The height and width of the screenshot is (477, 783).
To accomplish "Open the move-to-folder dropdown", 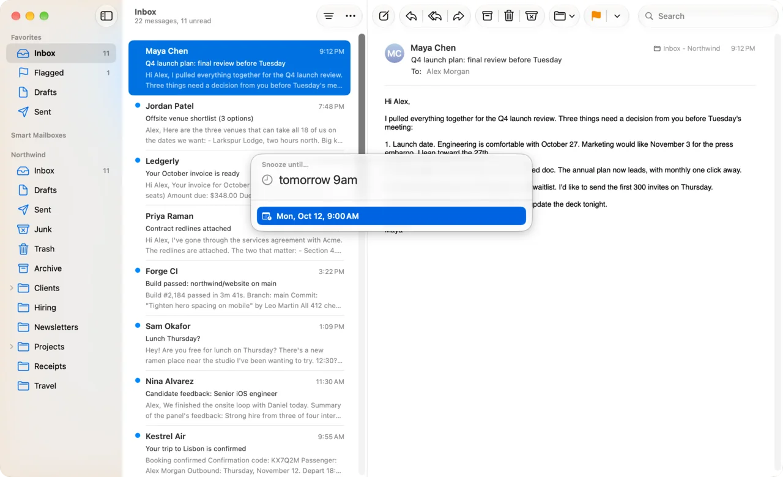I will point(564,16).
